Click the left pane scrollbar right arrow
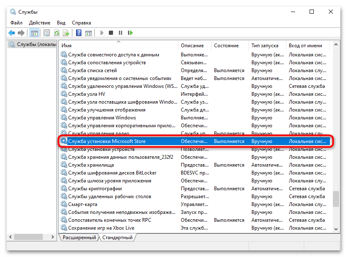The image size is (347, 257). click(x=53, y=237)
